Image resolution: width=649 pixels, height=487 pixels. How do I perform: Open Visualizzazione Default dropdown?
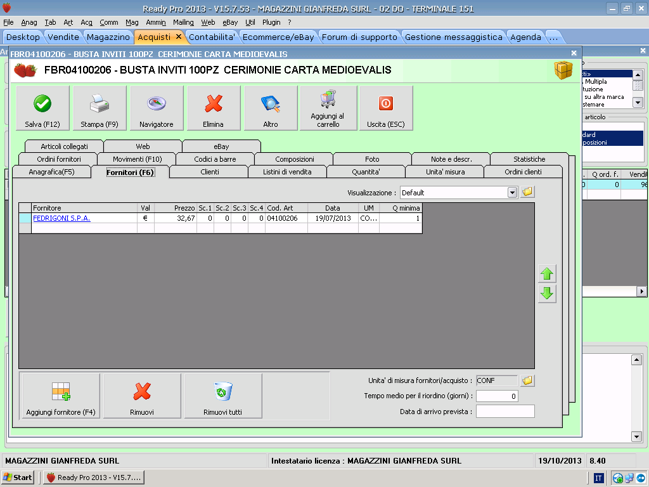[x=512, y=193]
